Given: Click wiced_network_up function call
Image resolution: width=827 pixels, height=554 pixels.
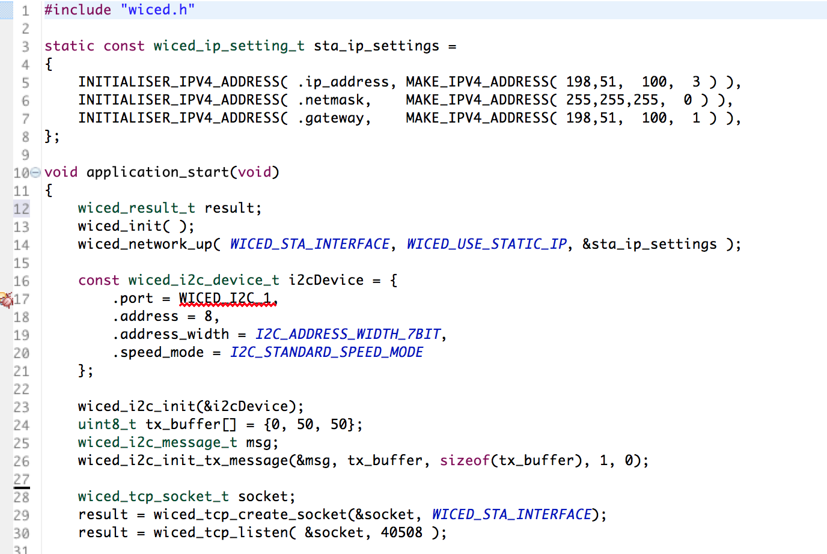Looking at the screenshot, I should point(145,244).
